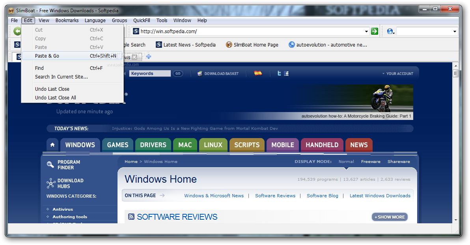Choose Paste & Go from Edit menu
The image size is (470, 245).
73,56
